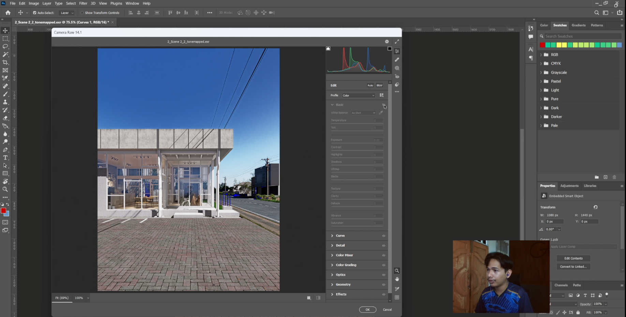This screenshot has width=626, height=317.
Task: Confirm Camera Raw with OK button
Action: pos(368,310)
